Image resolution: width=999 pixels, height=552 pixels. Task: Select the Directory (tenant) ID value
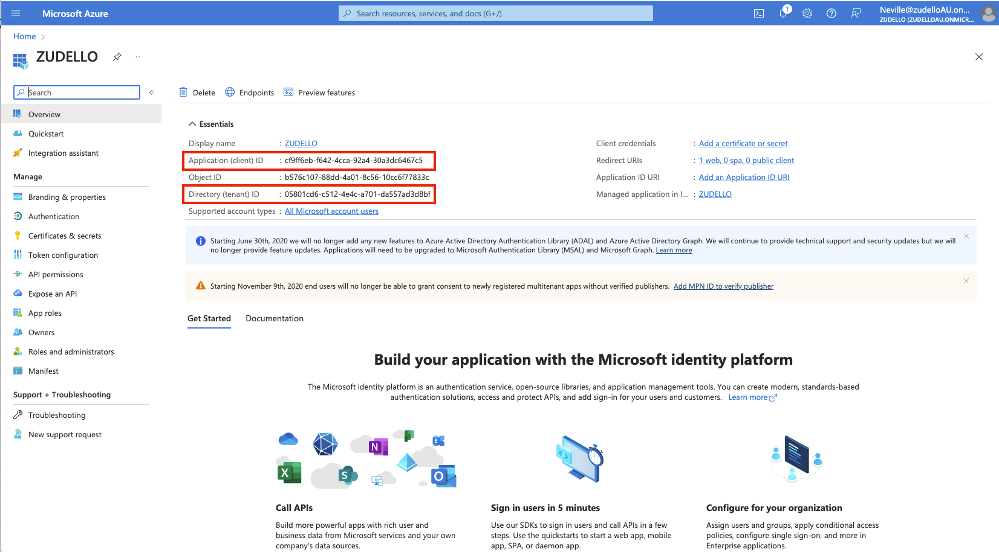357,194
